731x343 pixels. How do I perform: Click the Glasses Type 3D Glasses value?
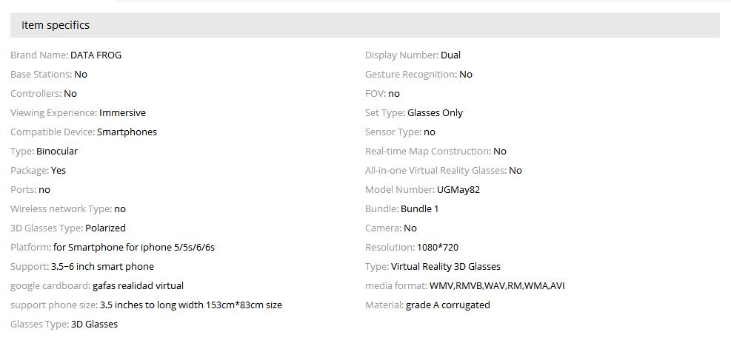tap(94, 324)
